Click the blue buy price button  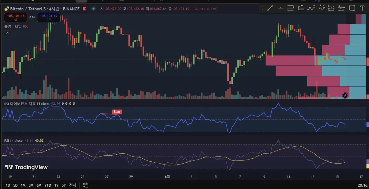coord(49,17)
